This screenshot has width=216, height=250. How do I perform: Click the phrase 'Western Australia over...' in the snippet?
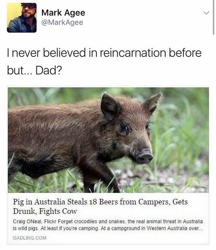(175, 228)
